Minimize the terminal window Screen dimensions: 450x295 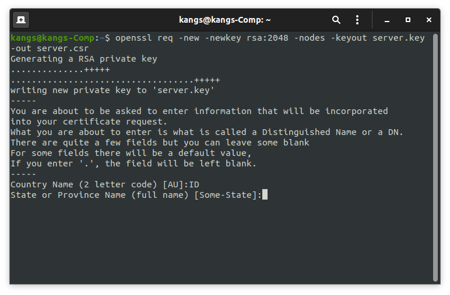388,20
